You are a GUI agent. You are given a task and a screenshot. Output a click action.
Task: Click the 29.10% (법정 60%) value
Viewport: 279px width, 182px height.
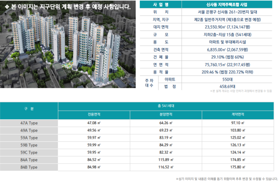(x=227, y=57)
